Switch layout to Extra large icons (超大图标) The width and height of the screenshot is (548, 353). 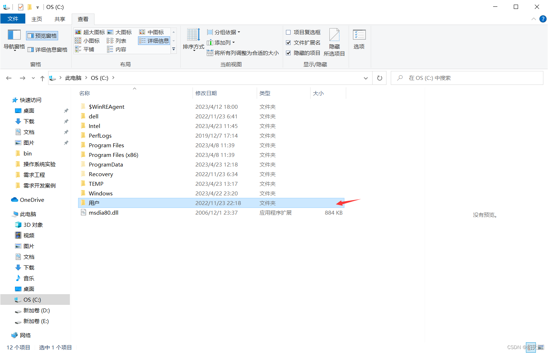[x=90, y=32]
